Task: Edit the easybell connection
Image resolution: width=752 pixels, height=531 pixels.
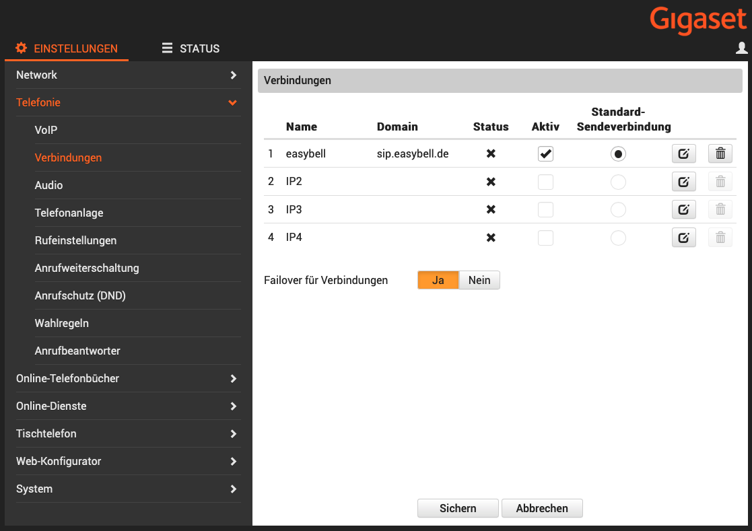Action: click(x=683, y=154)
